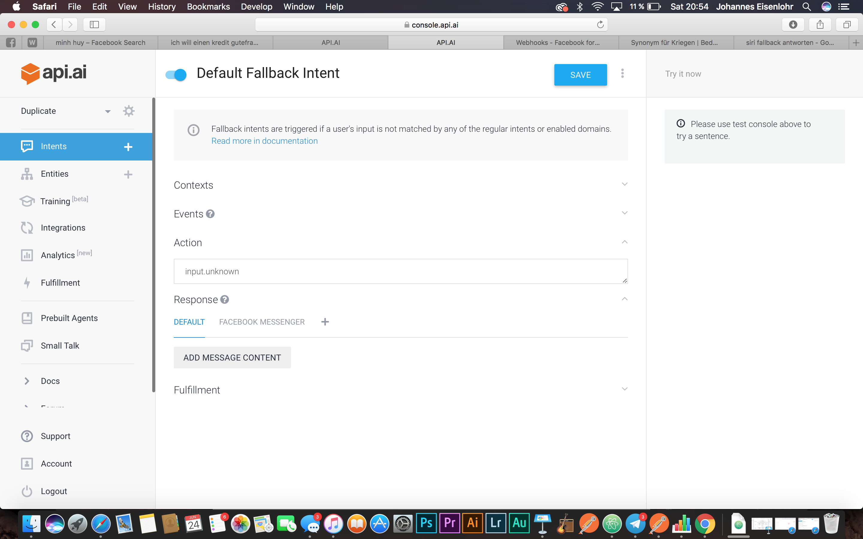Click the agent settings gear icon

pyautogui.click(x=128, y=111)
